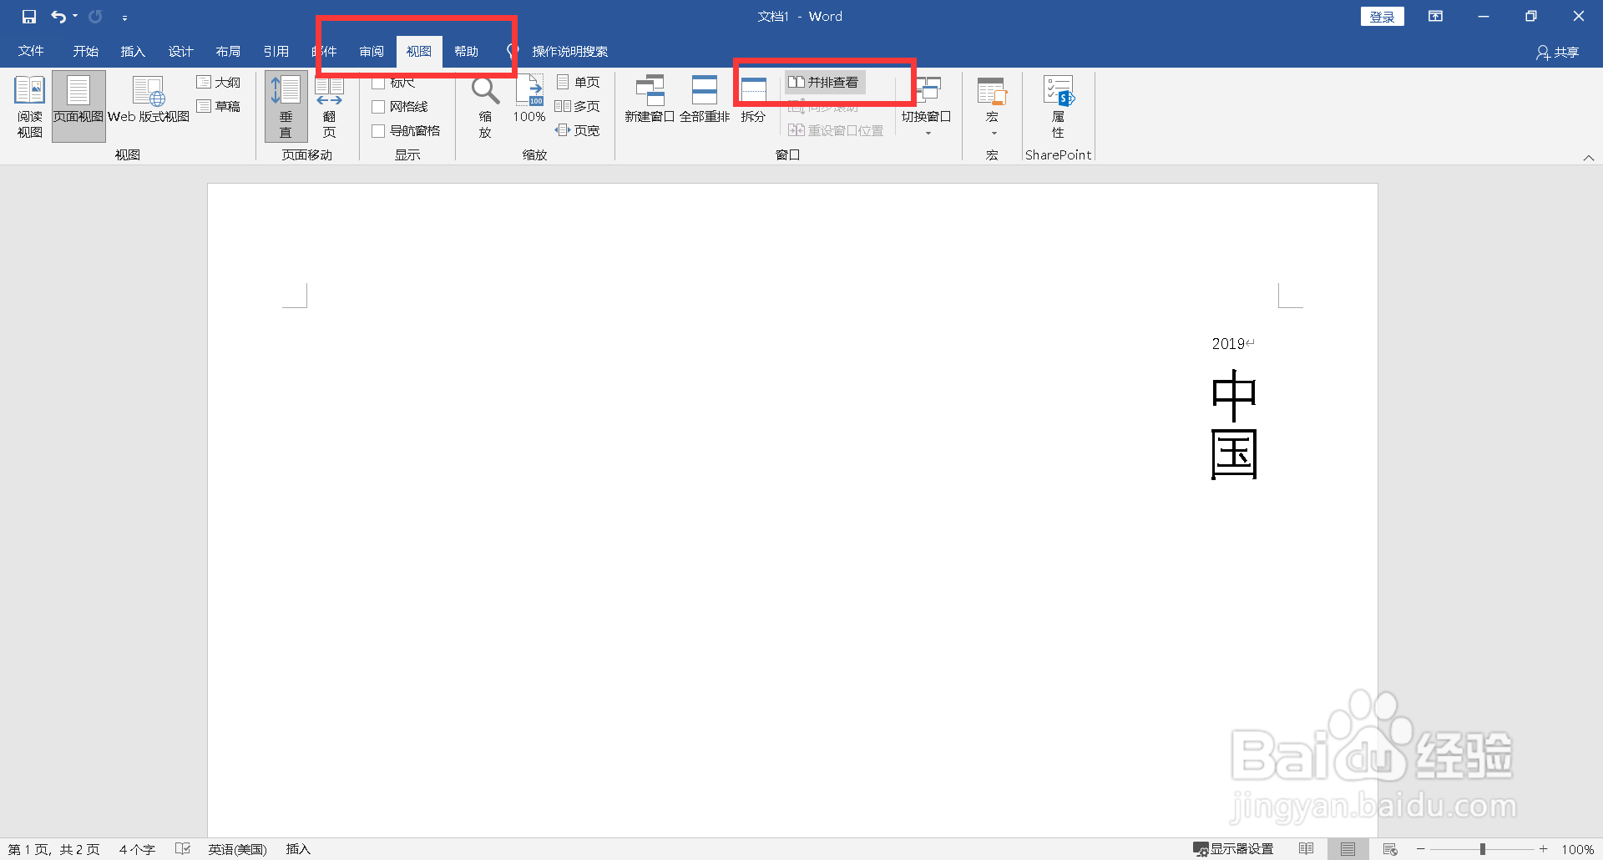Open Draft view (草稿)
Screen dimensions: 1603x860
point(219,106)
